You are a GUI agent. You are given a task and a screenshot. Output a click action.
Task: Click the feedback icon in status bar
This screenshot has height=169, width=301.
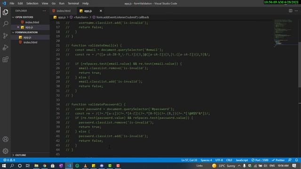point(290,160)
